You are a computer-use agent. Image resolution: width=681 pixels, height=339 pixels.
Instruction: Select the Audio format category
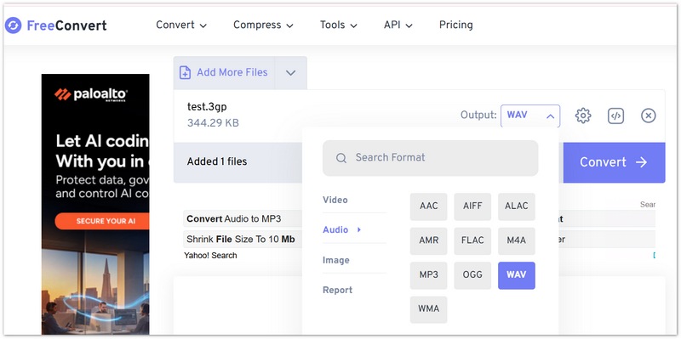point(335,229)
